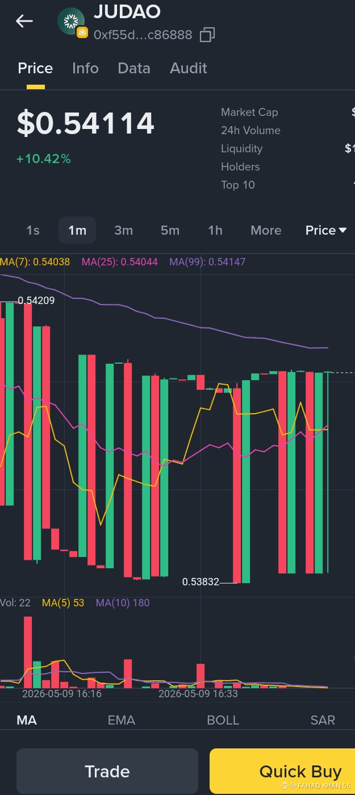Click the MA(7): 0.54038 readout

point(35,262)
